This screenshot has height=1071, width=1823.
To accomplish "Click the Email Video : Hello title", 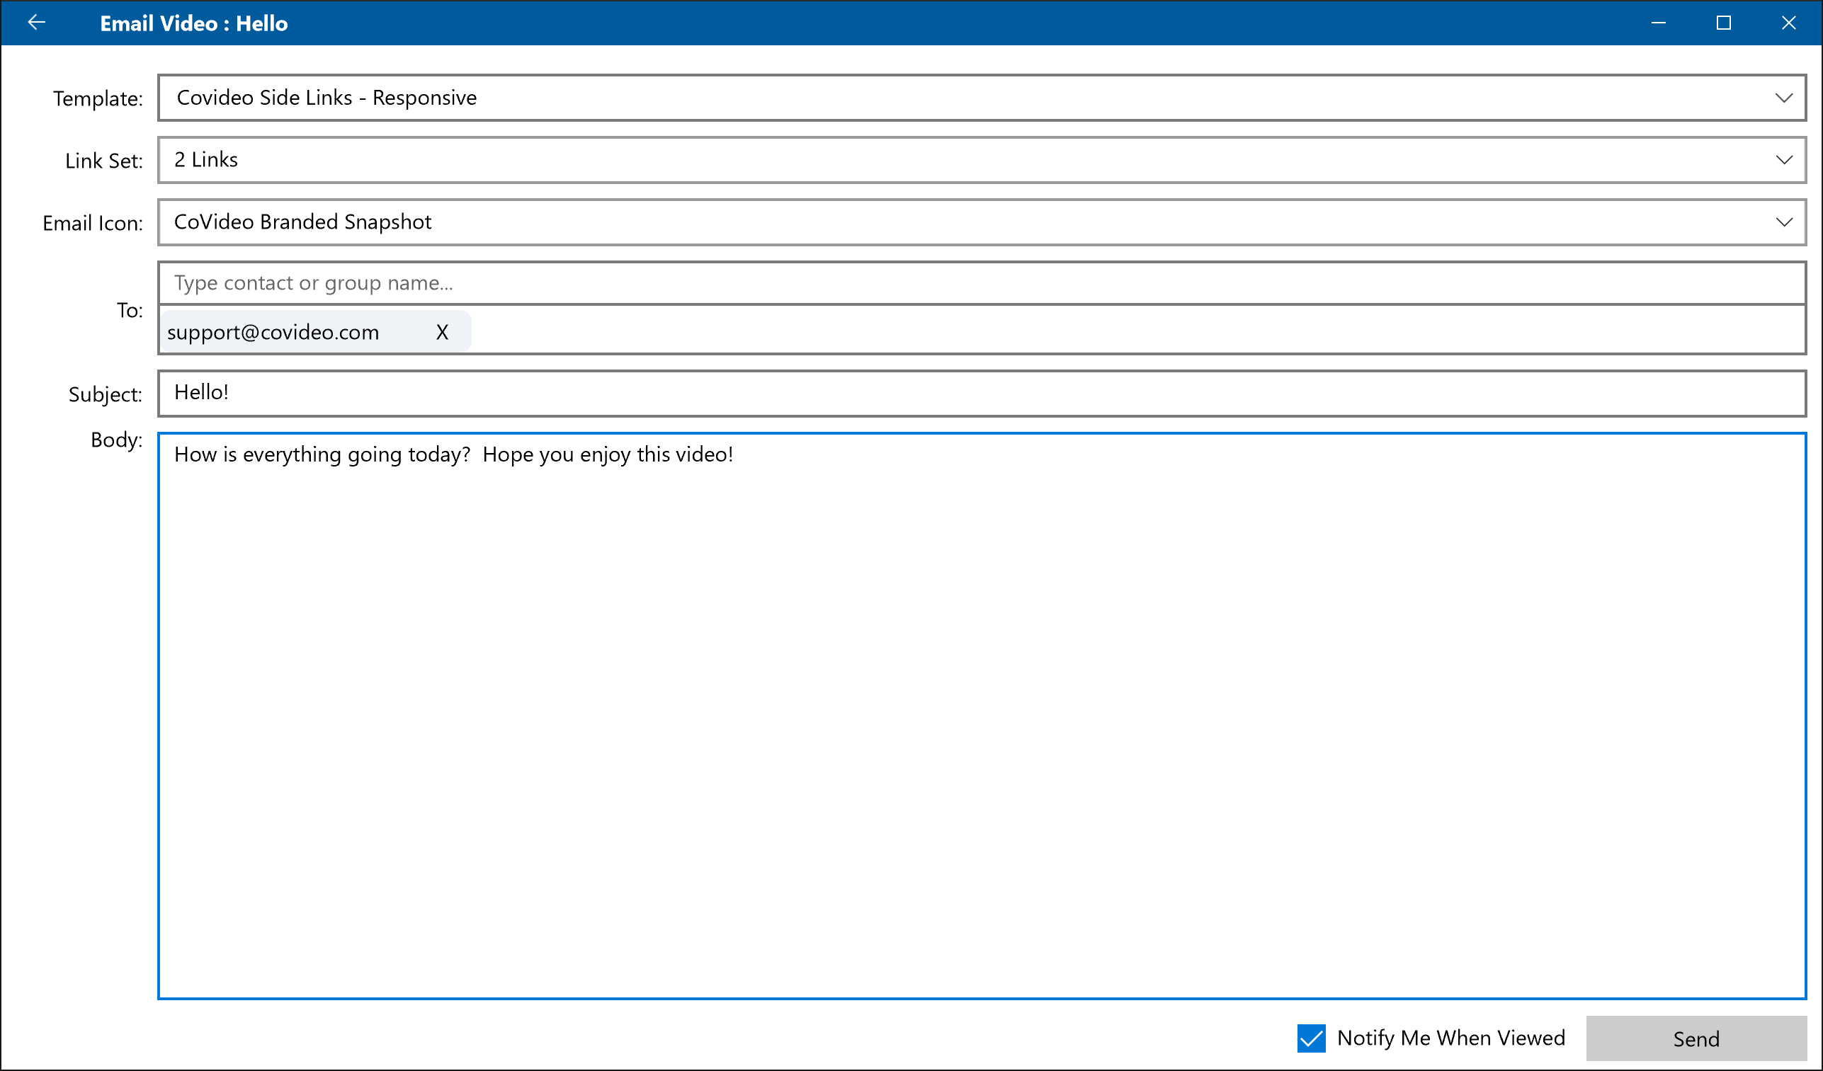I will (194, 24).
